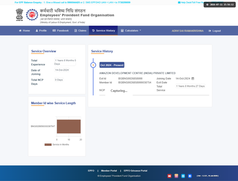Click the Total Experience value field

(65, 62)
